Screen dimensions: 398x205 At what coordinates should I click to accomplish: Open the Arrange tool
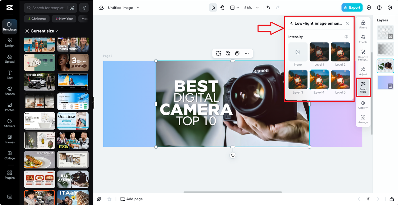pos(363,119)
